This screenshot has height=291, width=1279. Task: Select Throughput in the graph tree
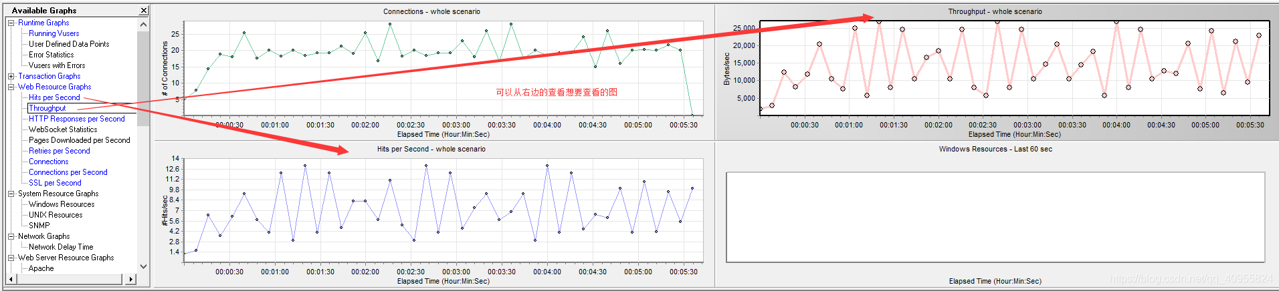click(x=47, y=108)
